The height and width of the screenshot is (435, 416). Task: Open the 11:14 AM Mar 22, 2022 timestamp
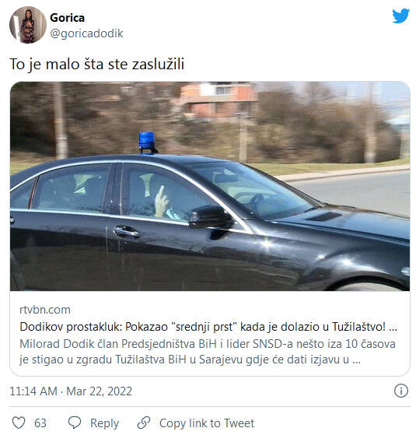point(71,391)
